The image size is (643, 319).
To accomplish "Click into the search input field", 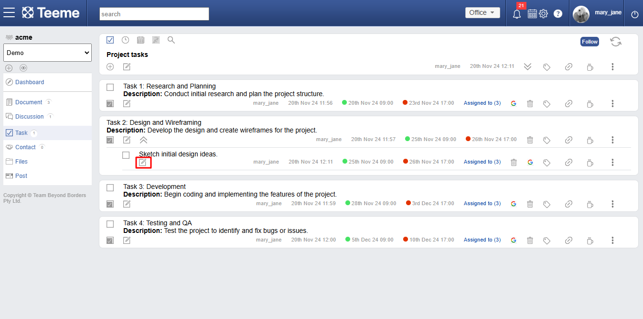I will pyautogui.click(x=154, y=14).
